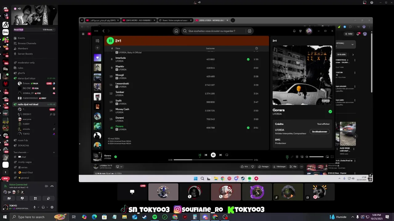Click Tout afficher in Crédits
394x221 pixels.
coord(324,124)
